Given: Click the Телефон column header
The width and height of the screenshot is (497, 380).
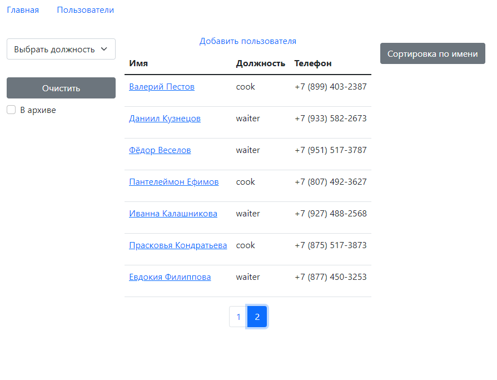Looking at the screenshot, I should coord(313,63).
